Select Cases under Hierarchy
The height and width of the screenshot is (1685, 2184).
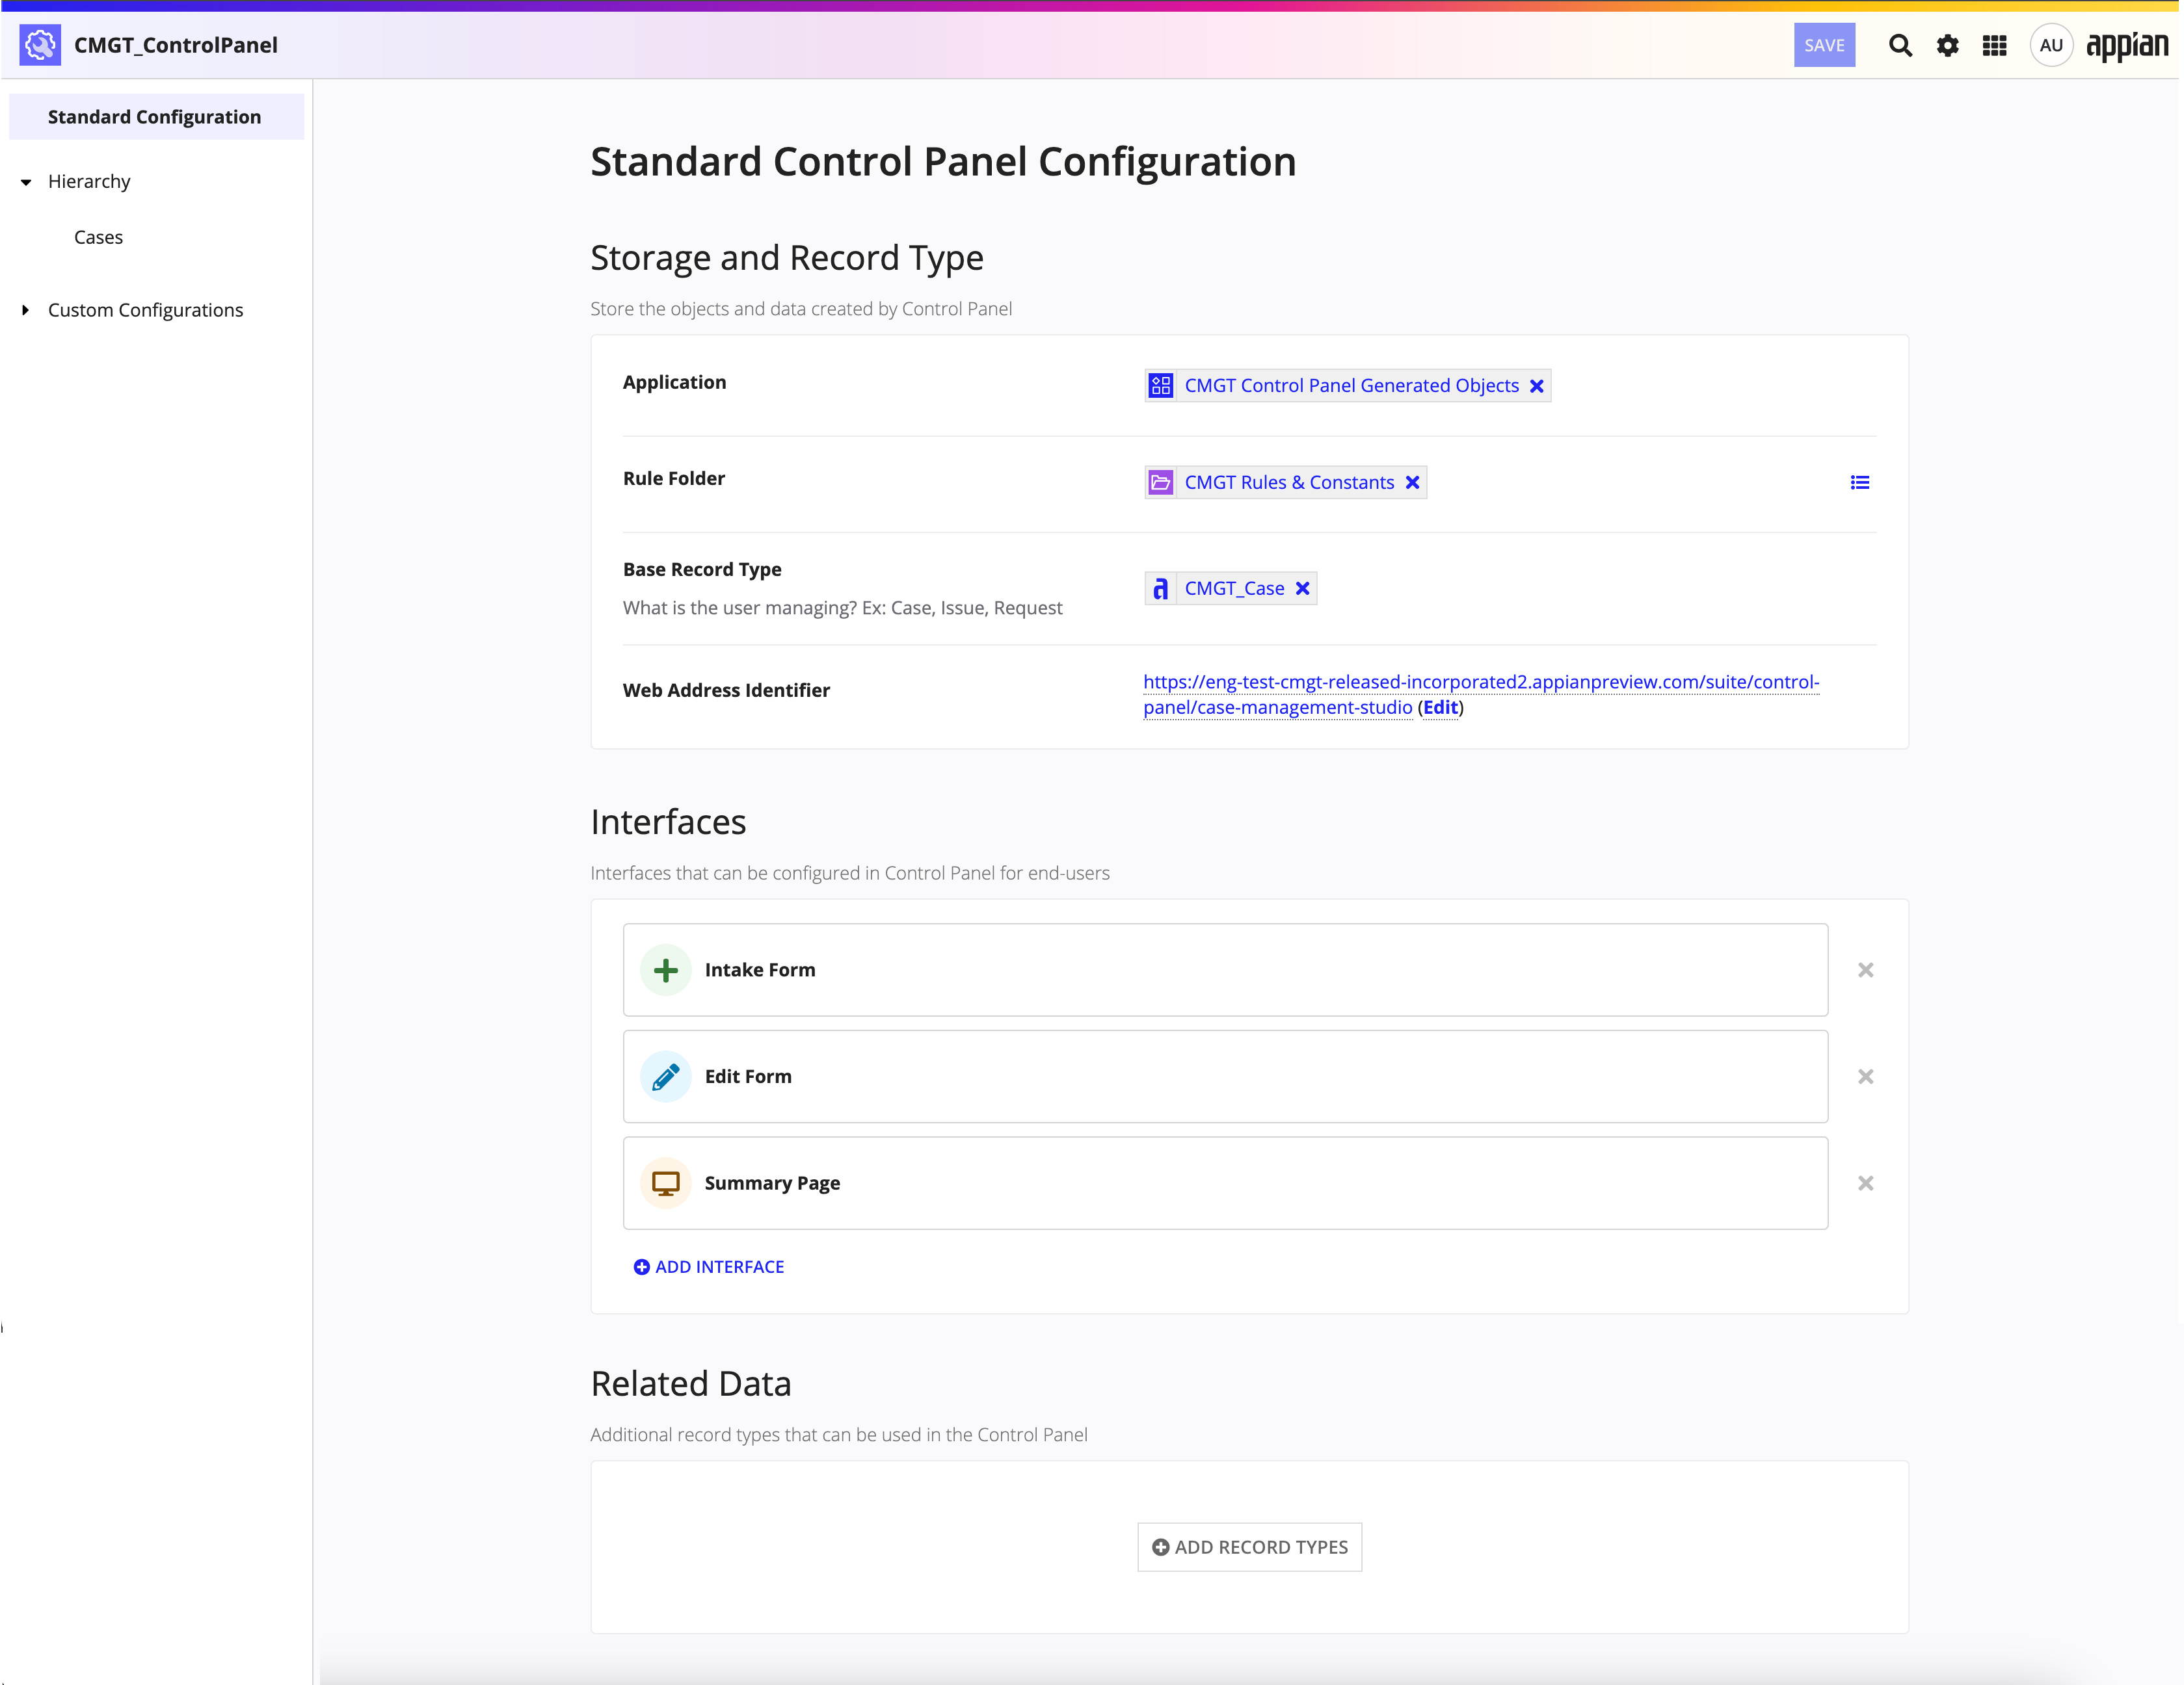(98, 237)
